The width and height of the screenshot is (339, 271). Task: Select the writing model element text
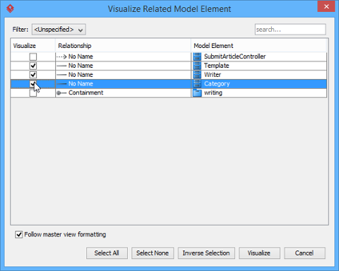(x=213, y=93)
